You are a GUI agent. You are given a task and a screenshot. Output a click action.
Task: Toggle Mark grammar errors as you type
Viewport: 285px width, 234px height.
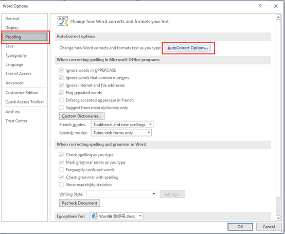click(x=61, y=162)
